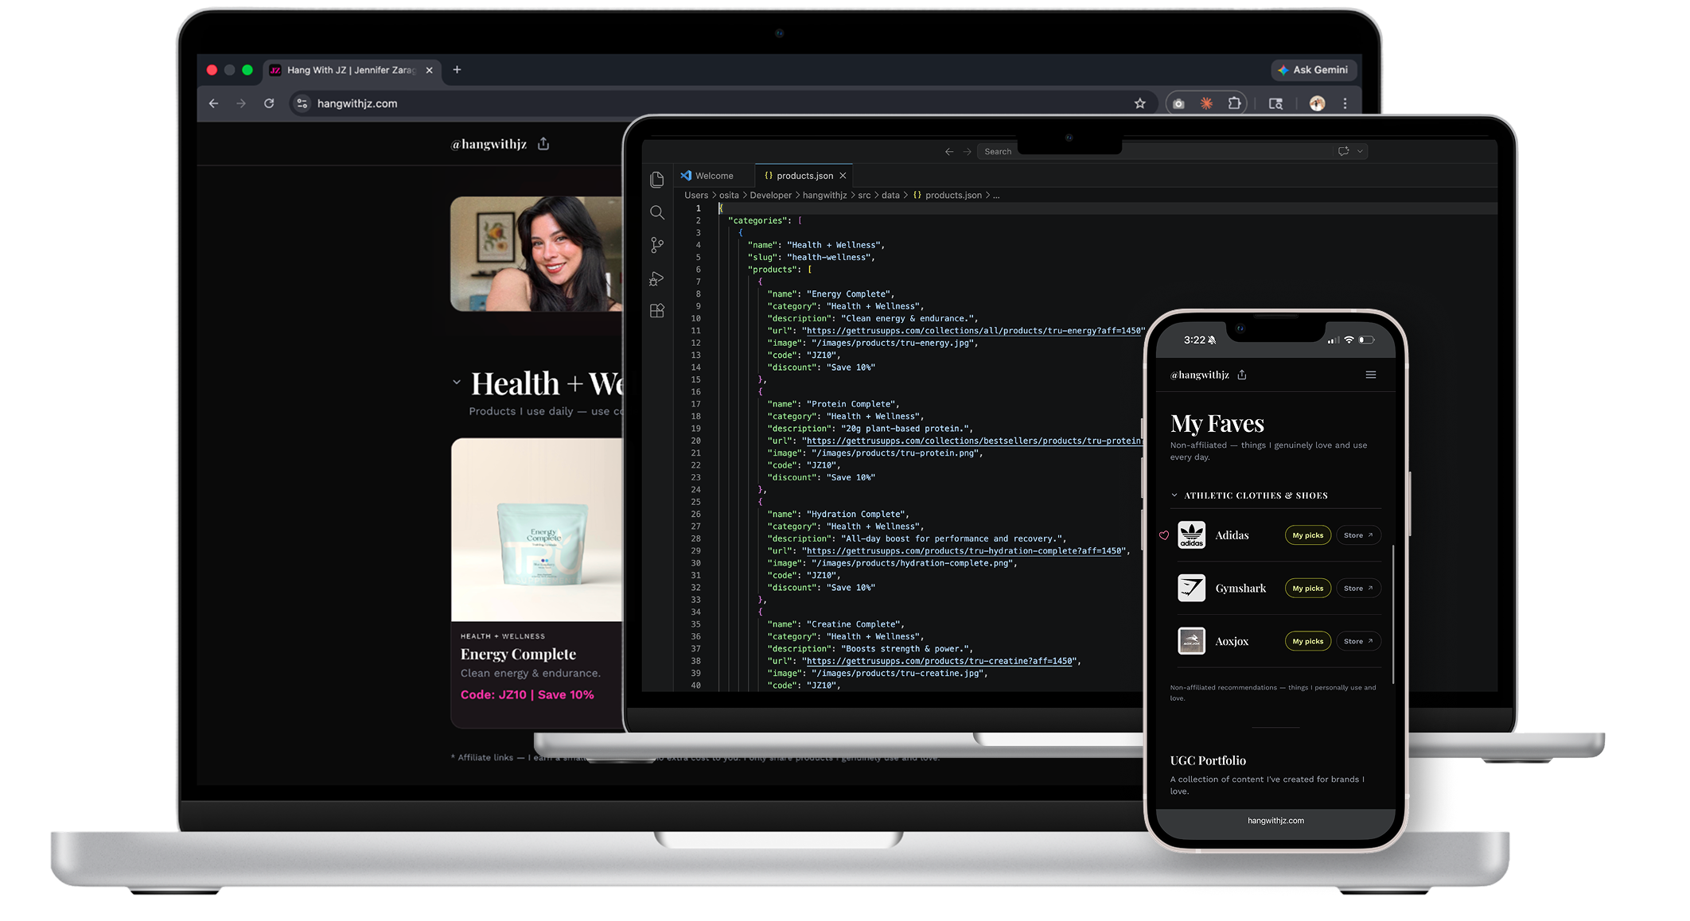The image size is (1690, 921).
Task: Switch to the Welcome tab
Action: click(713, 176)
